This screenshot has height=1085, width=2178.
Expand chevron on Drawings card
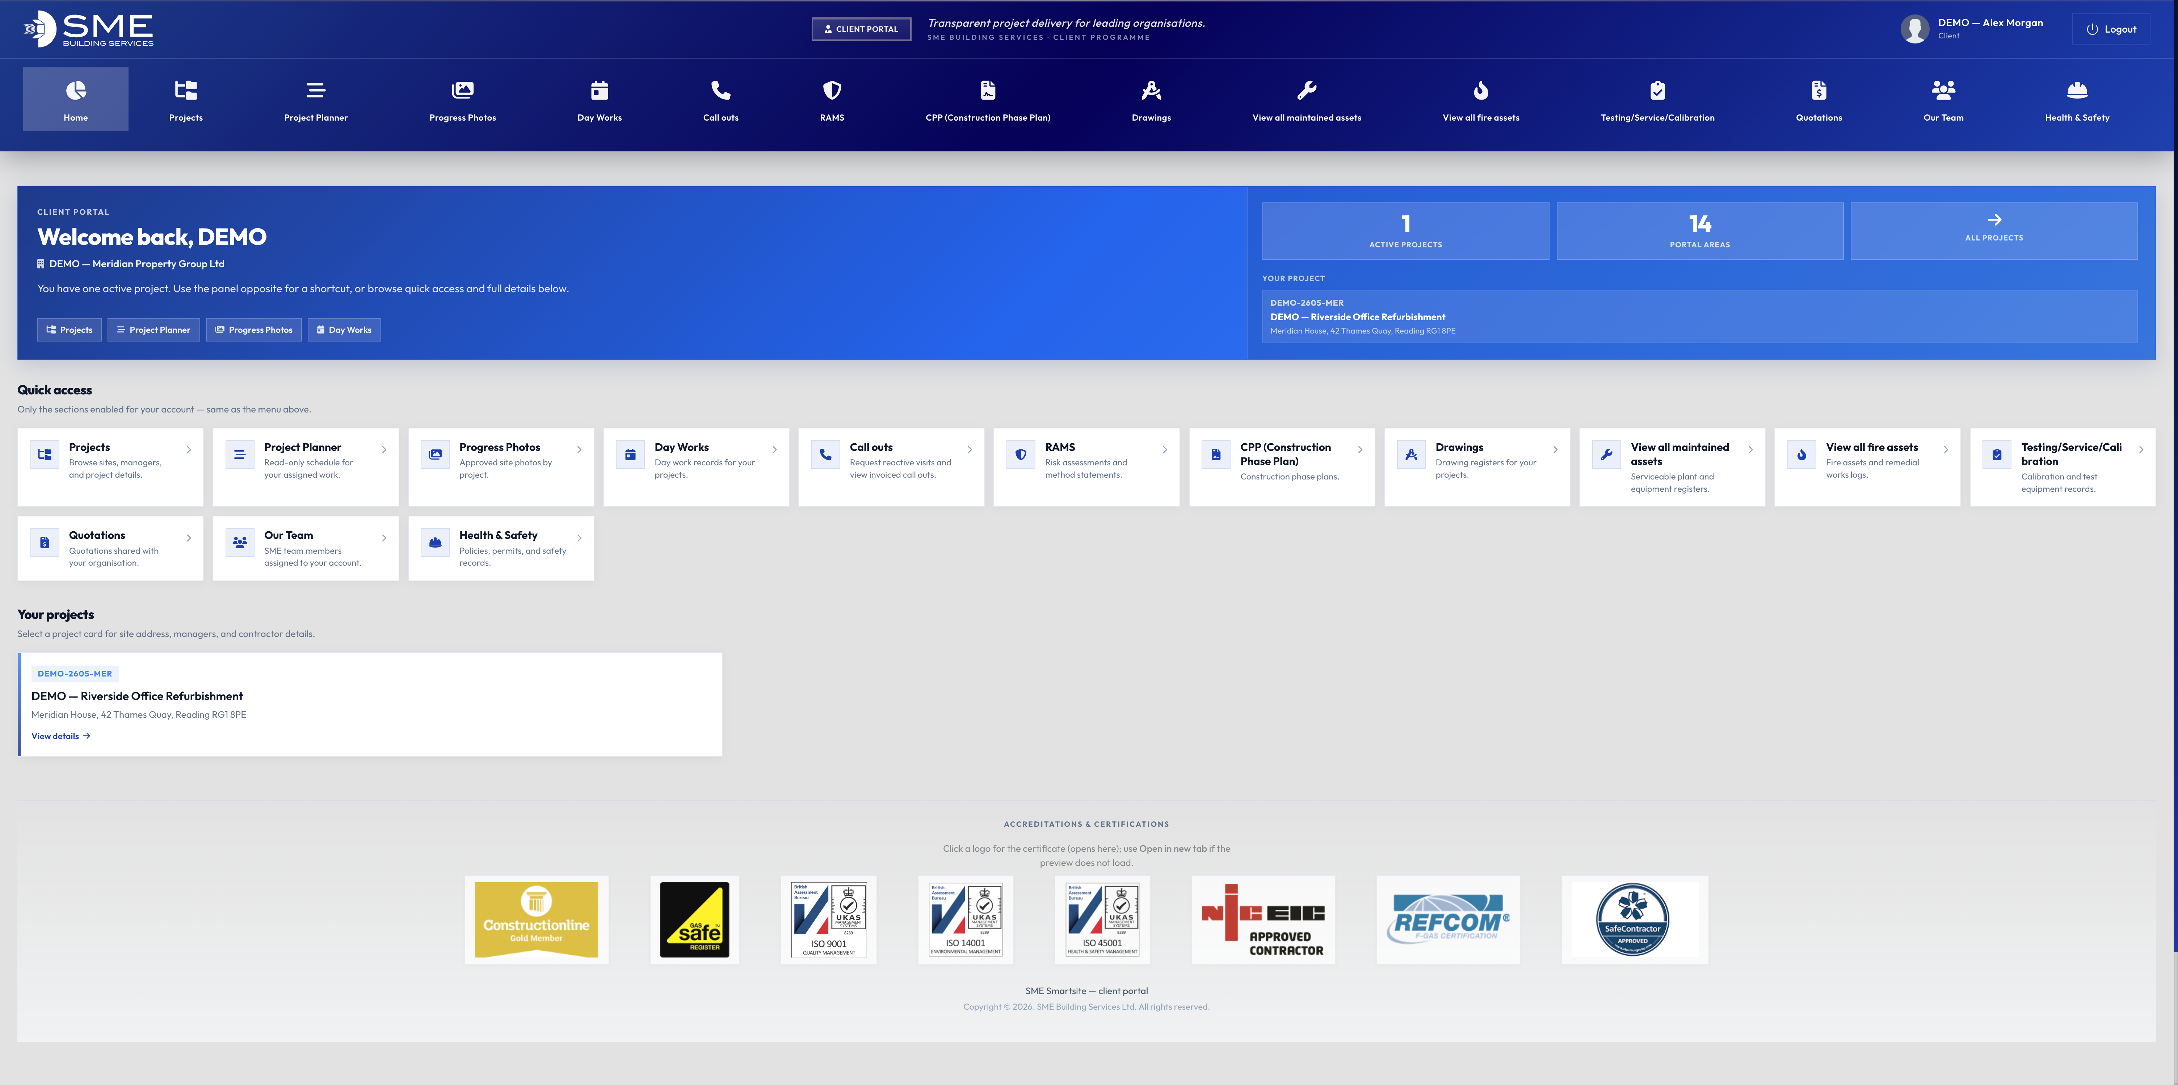tap(1556, 450)
